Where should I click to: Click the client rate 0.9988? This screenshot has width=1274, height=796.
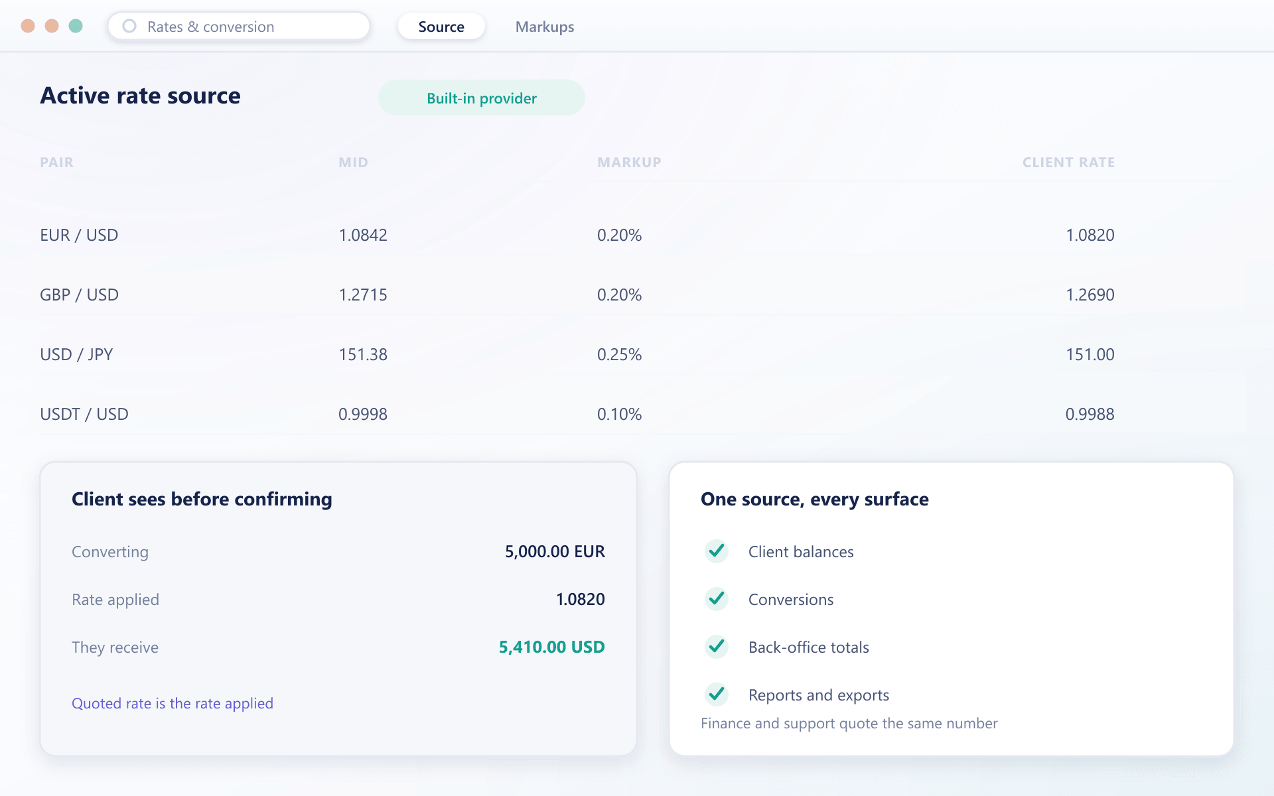point(1090,414)
